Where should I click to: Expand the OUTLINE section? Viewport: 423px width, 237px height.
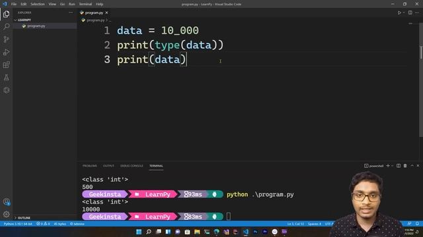[24, 218]
